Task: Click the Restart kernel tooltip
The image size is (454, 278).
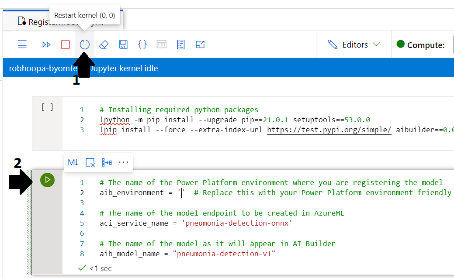Action: click(x=85, y=15)
